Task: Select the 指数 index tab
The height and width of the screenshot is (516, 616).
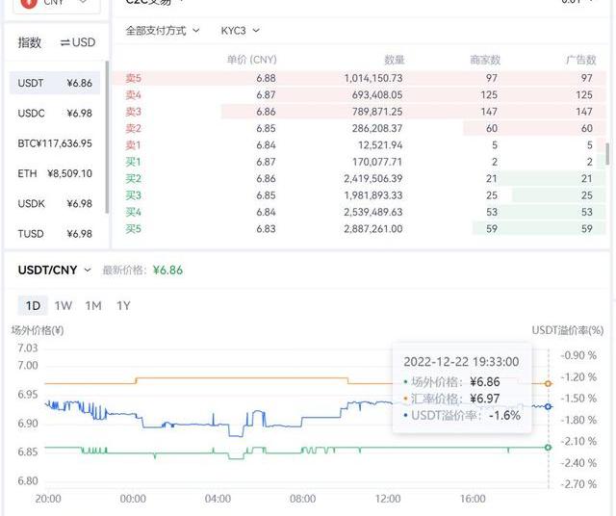Action: (x=30, y=42)
